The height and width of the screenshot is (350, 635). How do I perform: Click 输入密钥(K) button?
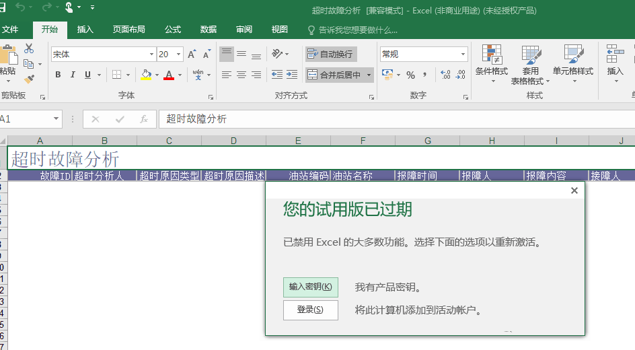[x=311, y=287]
